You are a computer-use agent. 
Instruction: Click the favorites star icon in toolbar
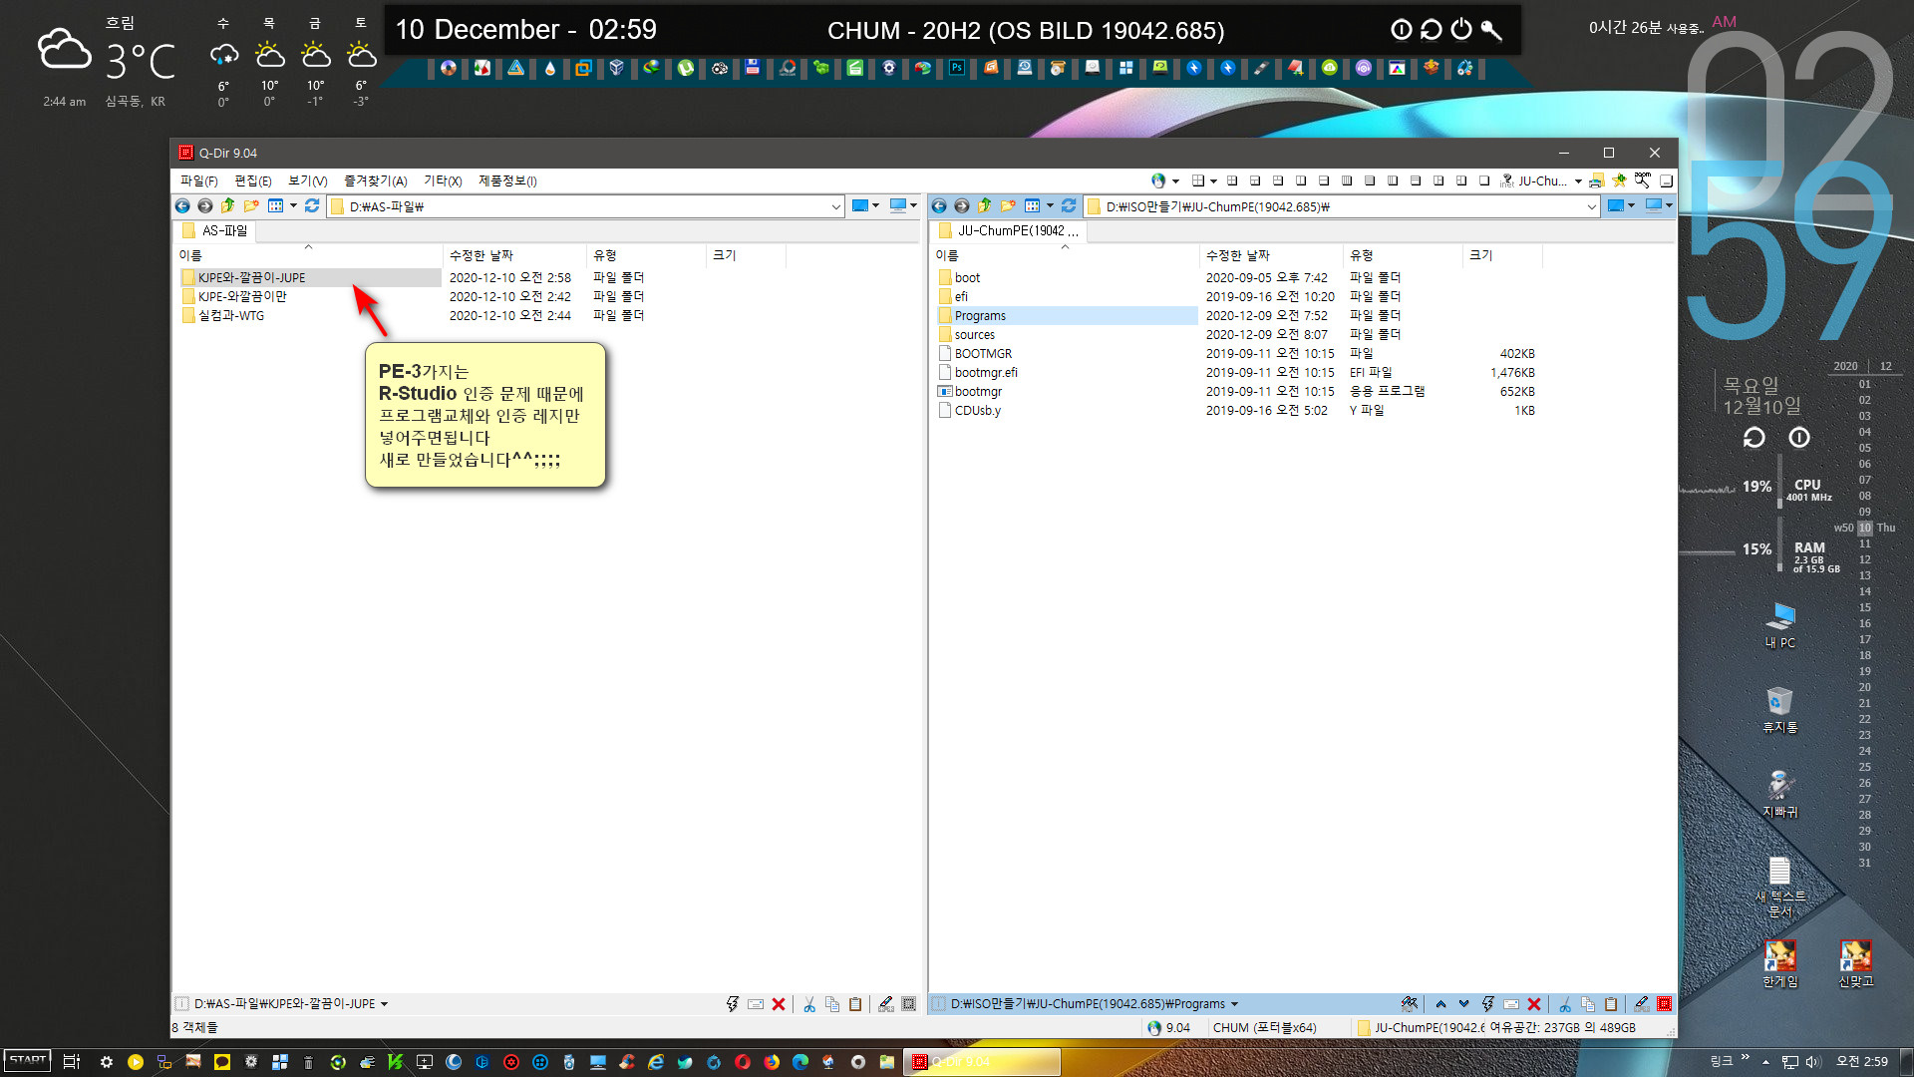click(x=1619, y=181)
